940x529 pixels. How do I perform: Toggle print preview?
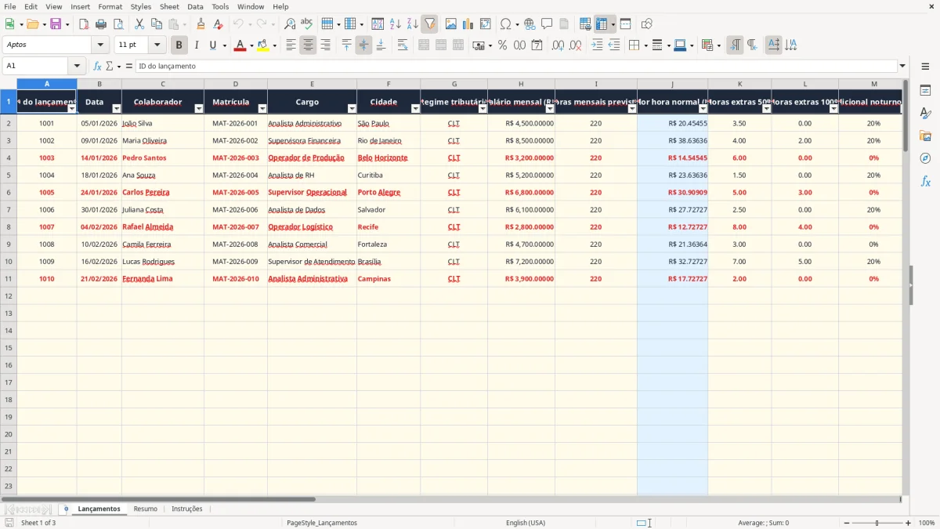[118, 24]
